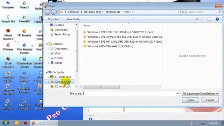Open the PowerISO desktop icon
The image size is (224, 126).
point(24,19)
